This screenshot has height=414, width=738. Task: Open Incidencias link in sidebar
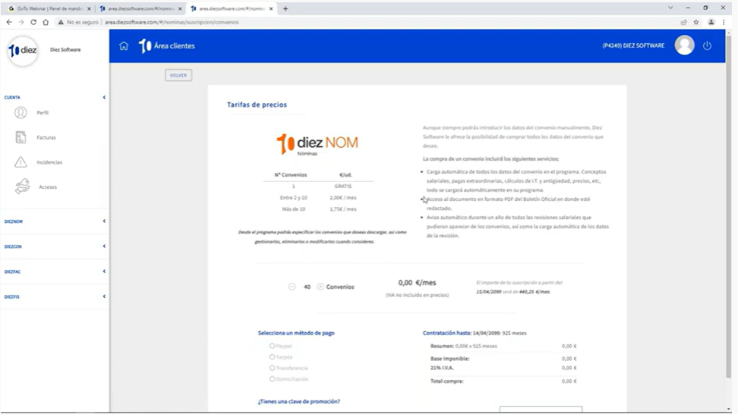click(x=49, y=162)
